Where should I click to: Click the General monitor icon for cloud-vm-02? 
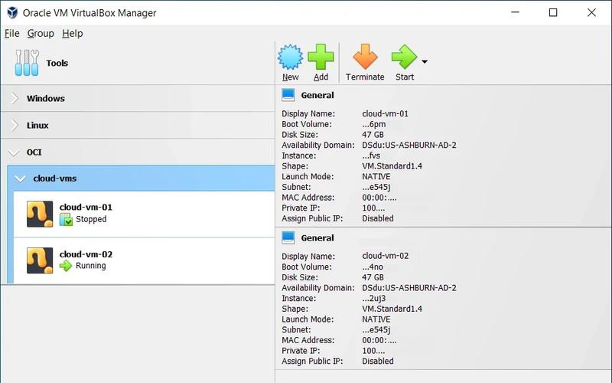pyautogui.click(x=288, y=237)
